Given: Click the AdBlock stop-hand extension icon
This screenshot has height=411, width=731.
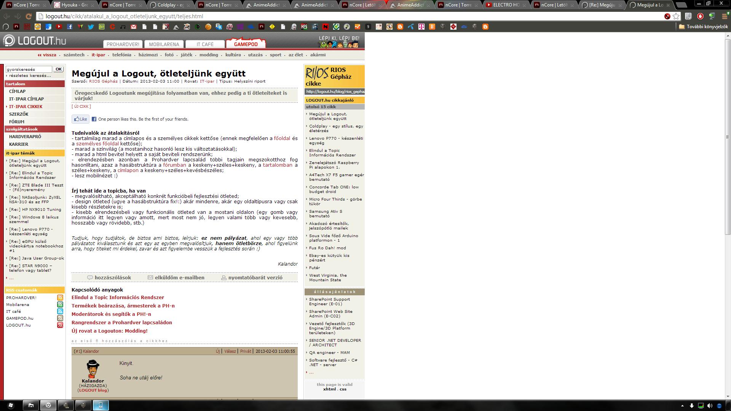Looking at the screenshot, I should pyautogui.click(x=700, y=16).
